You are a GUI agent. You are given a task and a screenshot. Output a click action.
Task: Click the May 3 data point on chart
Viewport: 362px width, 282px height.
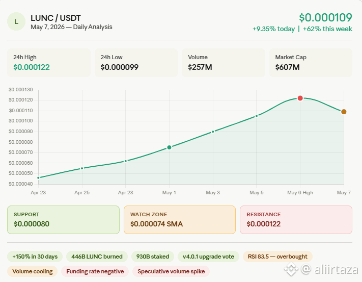[213, 132]
